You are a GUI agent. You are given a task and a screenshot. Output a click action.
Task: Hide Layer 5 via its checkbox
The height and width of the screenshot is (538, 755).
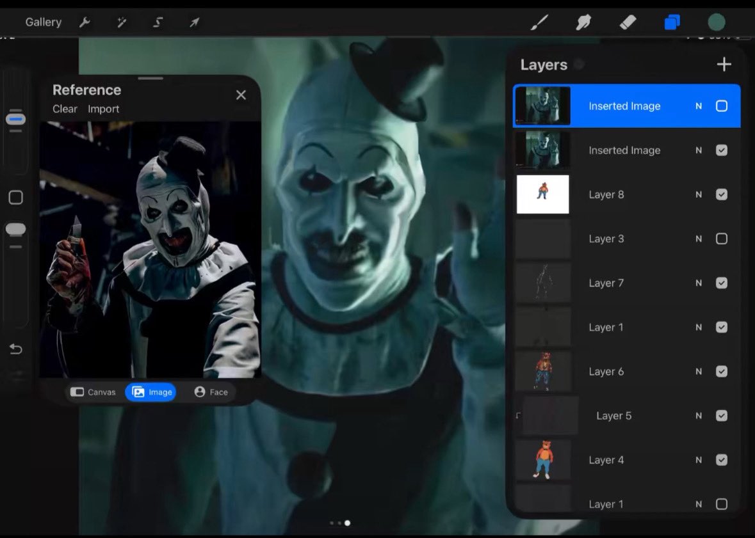pyautogui.click(x=721, y=416)
